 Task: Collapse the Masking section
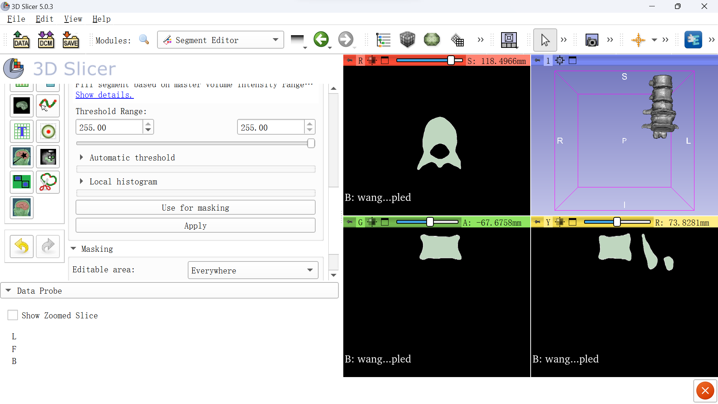click(74, 249)
